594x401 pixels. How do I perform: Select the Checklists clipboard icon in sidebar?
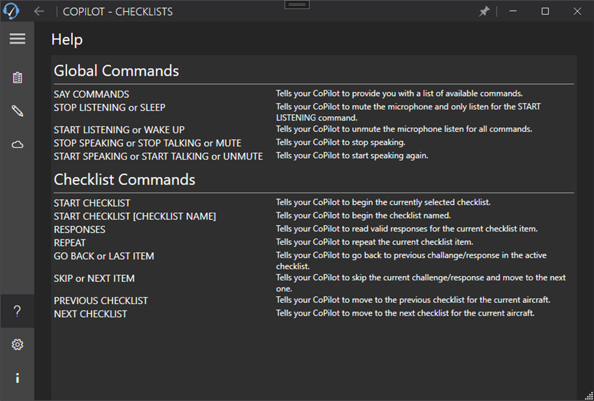click(17, 77)
